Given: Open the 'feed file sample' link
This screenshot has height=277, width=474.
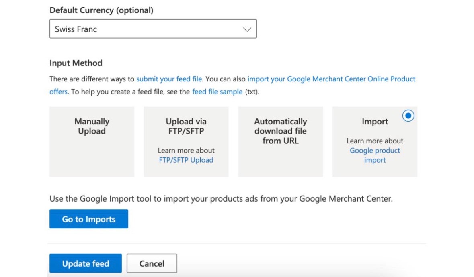Looking at the screenshot, I should [x=217, y=92].
